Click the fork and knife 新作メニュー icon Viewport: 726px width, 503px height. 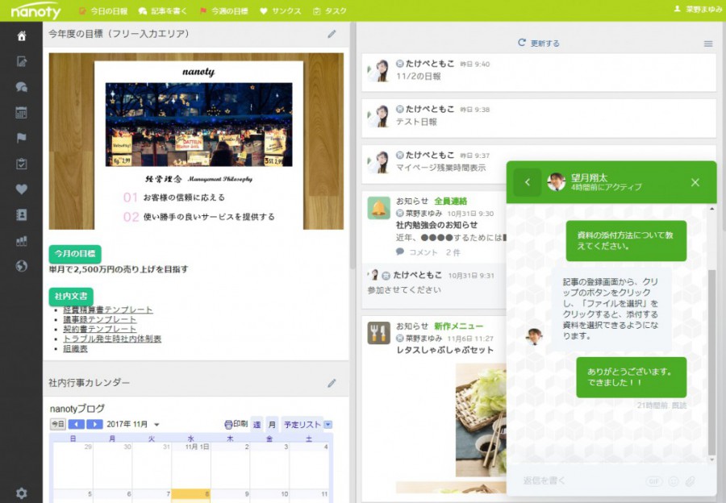[x=379, y=333]
